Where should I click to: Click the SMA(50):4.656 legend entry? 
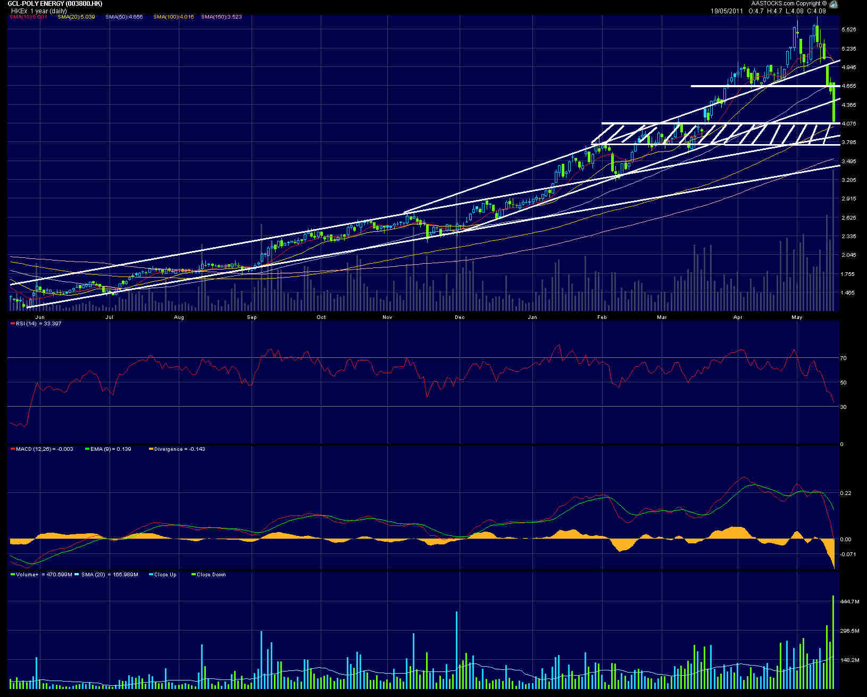pyautogui.click(x=124, y=17)
